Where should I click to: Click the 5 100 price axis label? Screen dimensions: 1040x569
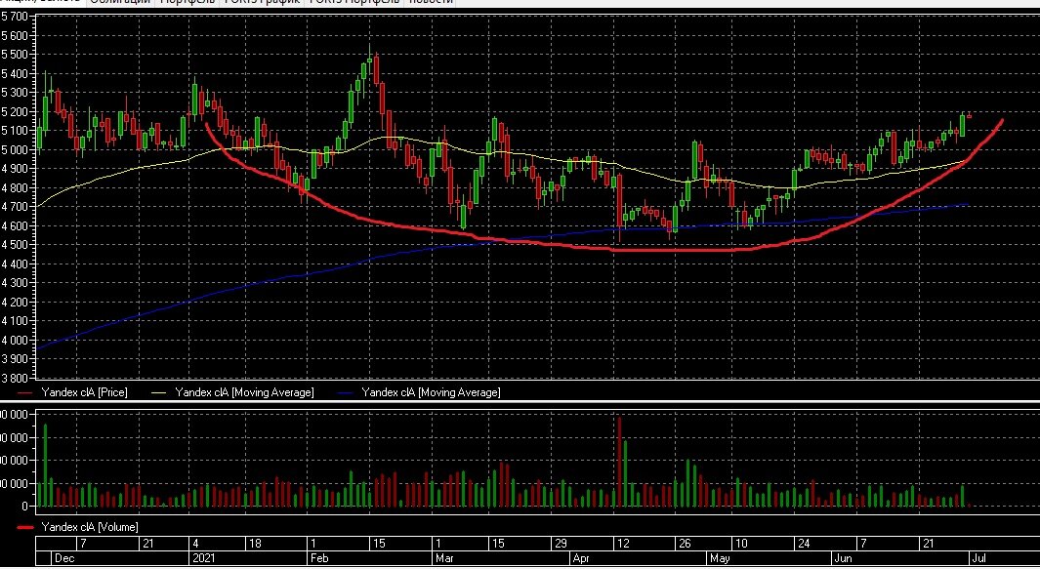(x=15, y=131)
